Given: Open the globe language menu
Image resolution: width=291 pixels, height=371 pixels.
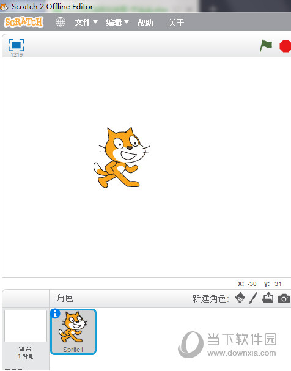Looking at the screenshot, I should tap(61, 22).
